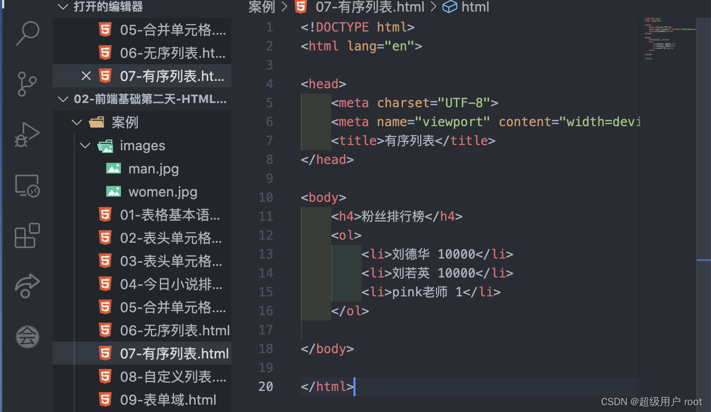
Task: Open the Run and Debug view
Action: (x=27, y=135)
